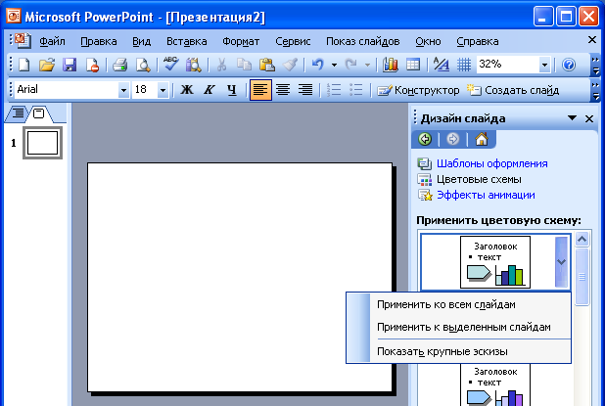Click the Redo arrow icon
This screenshot has height=406, width=605.
pyautogui.click(x=350, y=65)
